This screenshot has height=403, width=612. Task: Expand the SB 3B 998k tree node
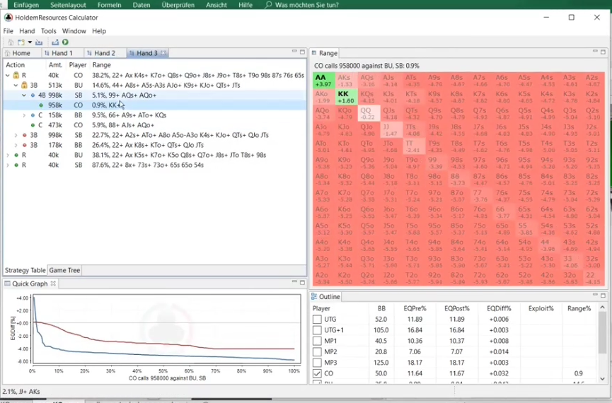pos(16,135)
